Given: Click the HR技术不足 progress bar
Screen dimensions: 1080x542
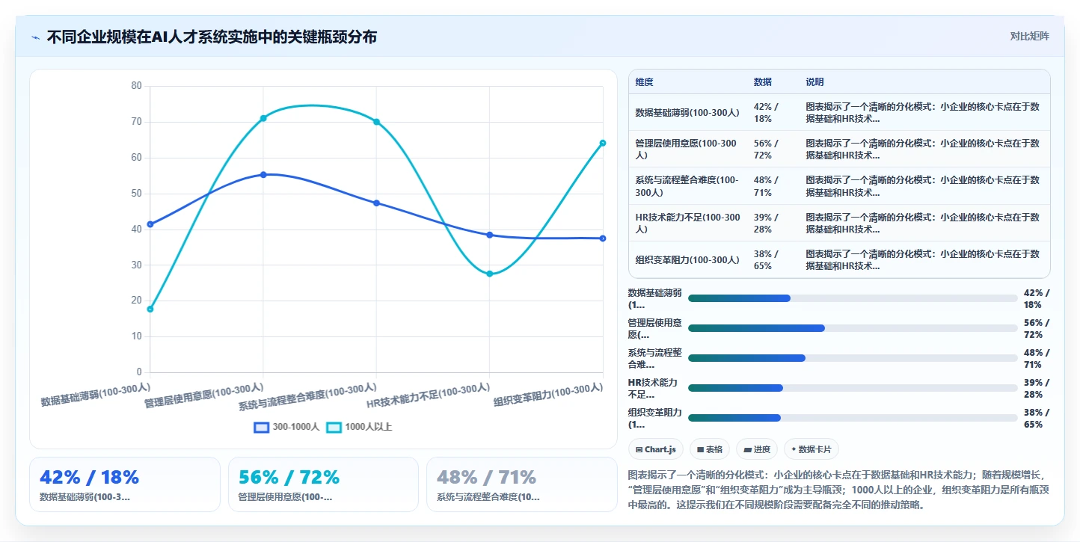Looking at the screenshot, I should tap(853, 388).
